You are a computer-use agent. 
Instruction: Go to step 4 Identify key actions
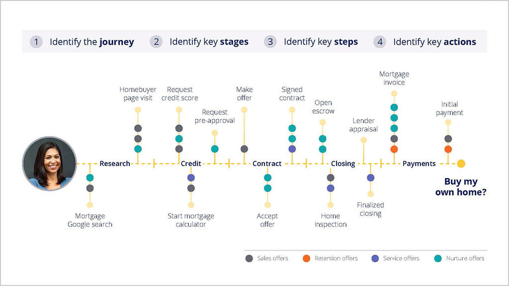(425, 42)
